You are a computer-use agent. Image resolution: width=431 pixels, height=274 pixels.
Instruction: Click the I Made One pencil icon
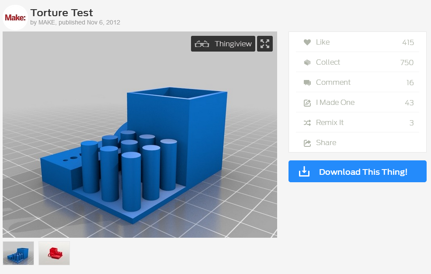pyautogui.click(x=307, y=103)
